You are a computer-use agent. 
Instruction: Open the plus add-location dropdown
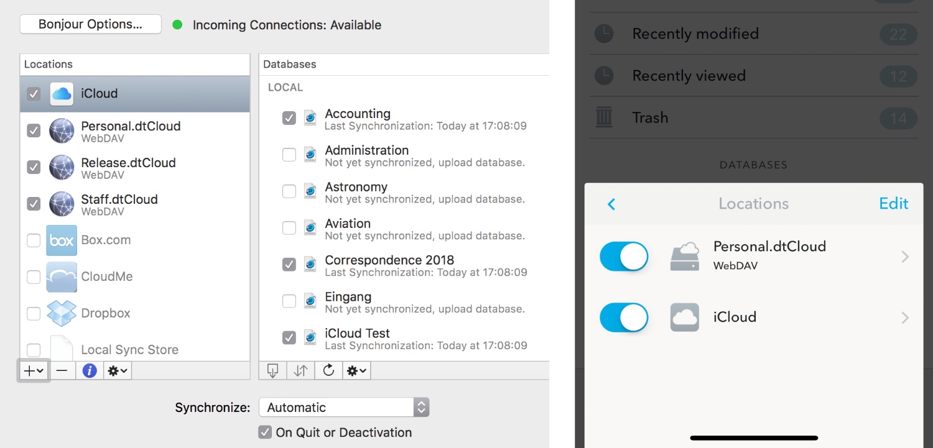click(34, 371)
